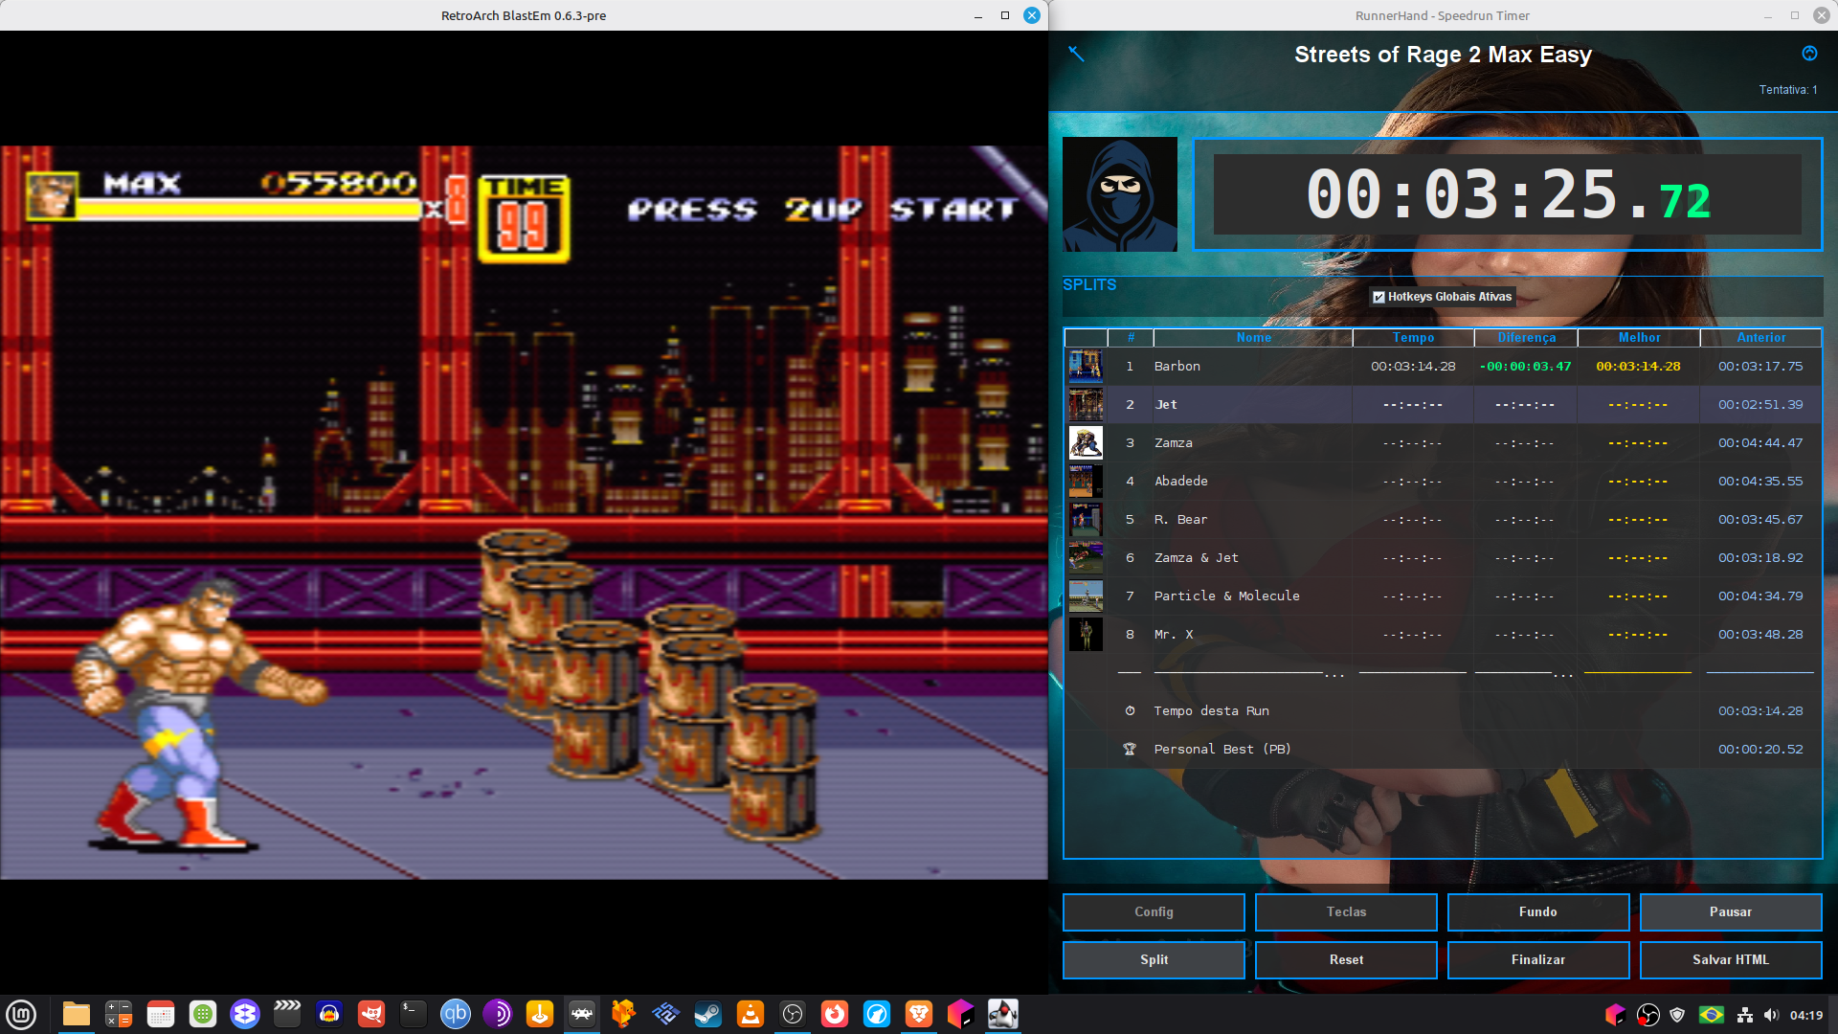Click the back arrow icon in RunnerHand
The height and width of the screenshot is (1034, 1838).
coord(1076,54)
